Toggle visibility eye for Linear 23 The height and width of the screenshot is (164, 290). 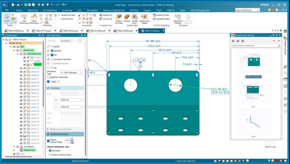[21, 68]
